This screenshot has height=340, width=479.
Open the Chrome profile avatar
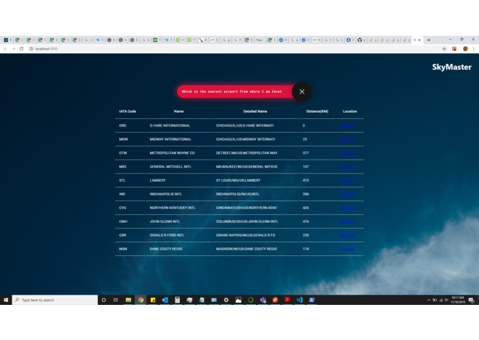[465, 49]
